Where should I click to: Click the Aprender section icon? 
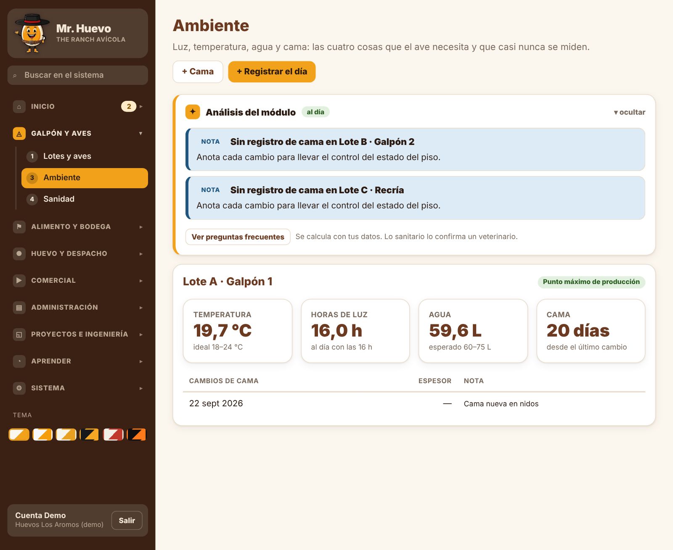pyautogui.click(x=19, y=361)
